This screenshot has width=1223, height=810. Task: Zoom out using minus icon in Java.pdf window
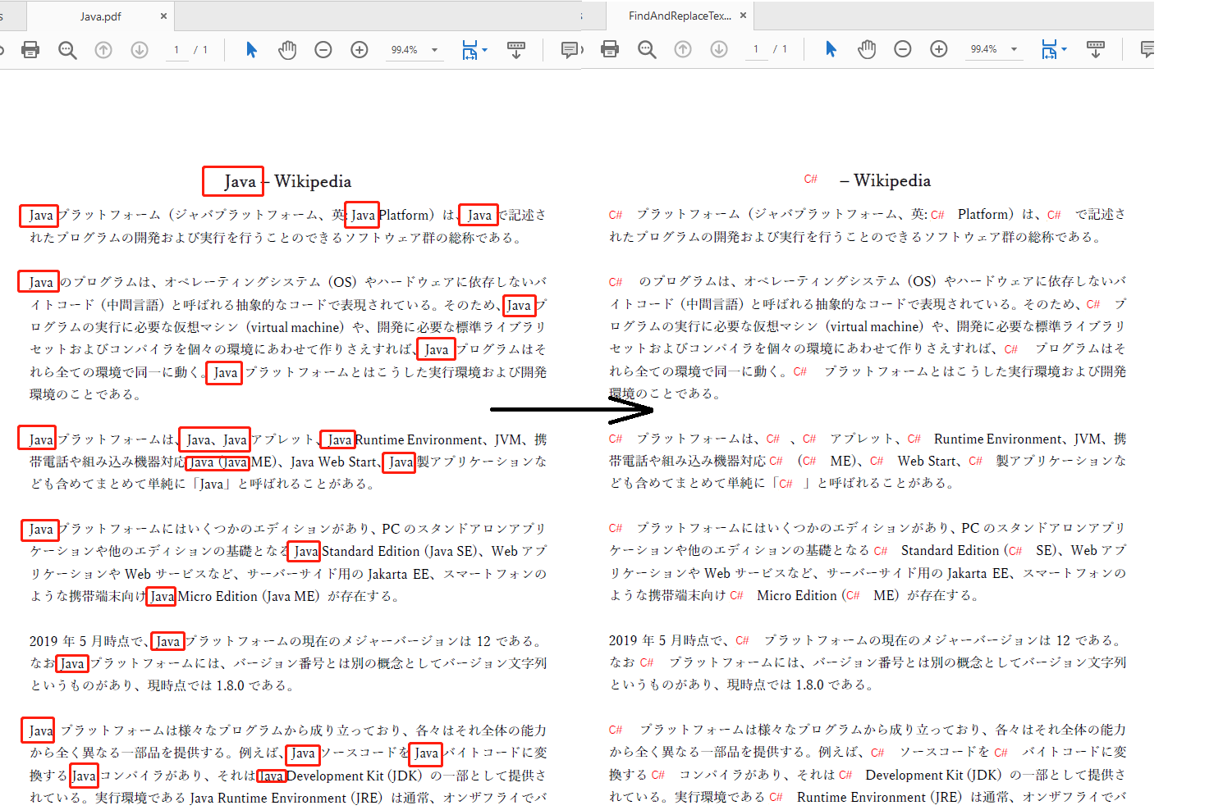click(x=323, y=50)
